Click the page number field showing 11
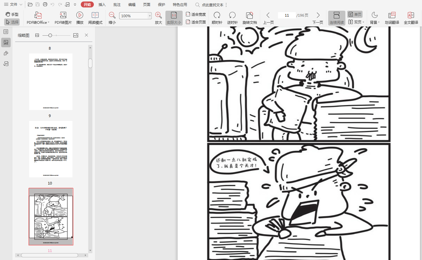422x260 pixels. tap(287, 15)
